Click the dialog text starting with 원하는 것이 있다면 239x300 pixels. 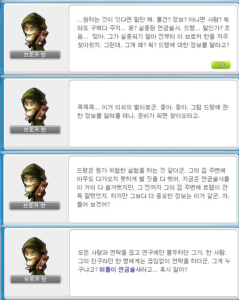[x=153, y=32]
